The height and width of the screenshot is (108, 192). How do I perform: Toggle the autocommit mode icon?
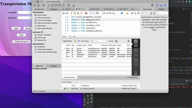(97, 13)
